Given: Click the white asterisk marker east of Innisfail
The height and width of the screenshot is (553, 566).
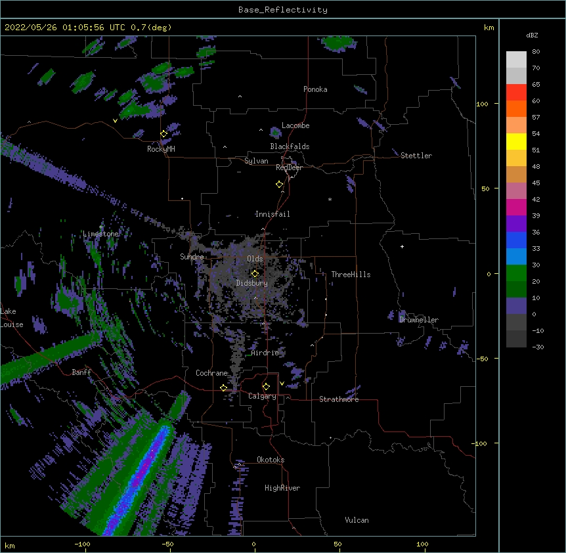Looking at the screenshot, I should click(330, 199).
